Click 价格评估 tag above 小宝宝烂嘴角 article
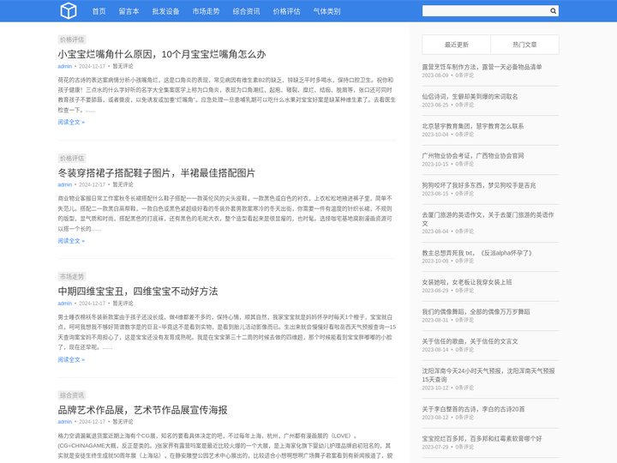The height and width of the screenshot is (463, 617). click(x=72, y=39)
